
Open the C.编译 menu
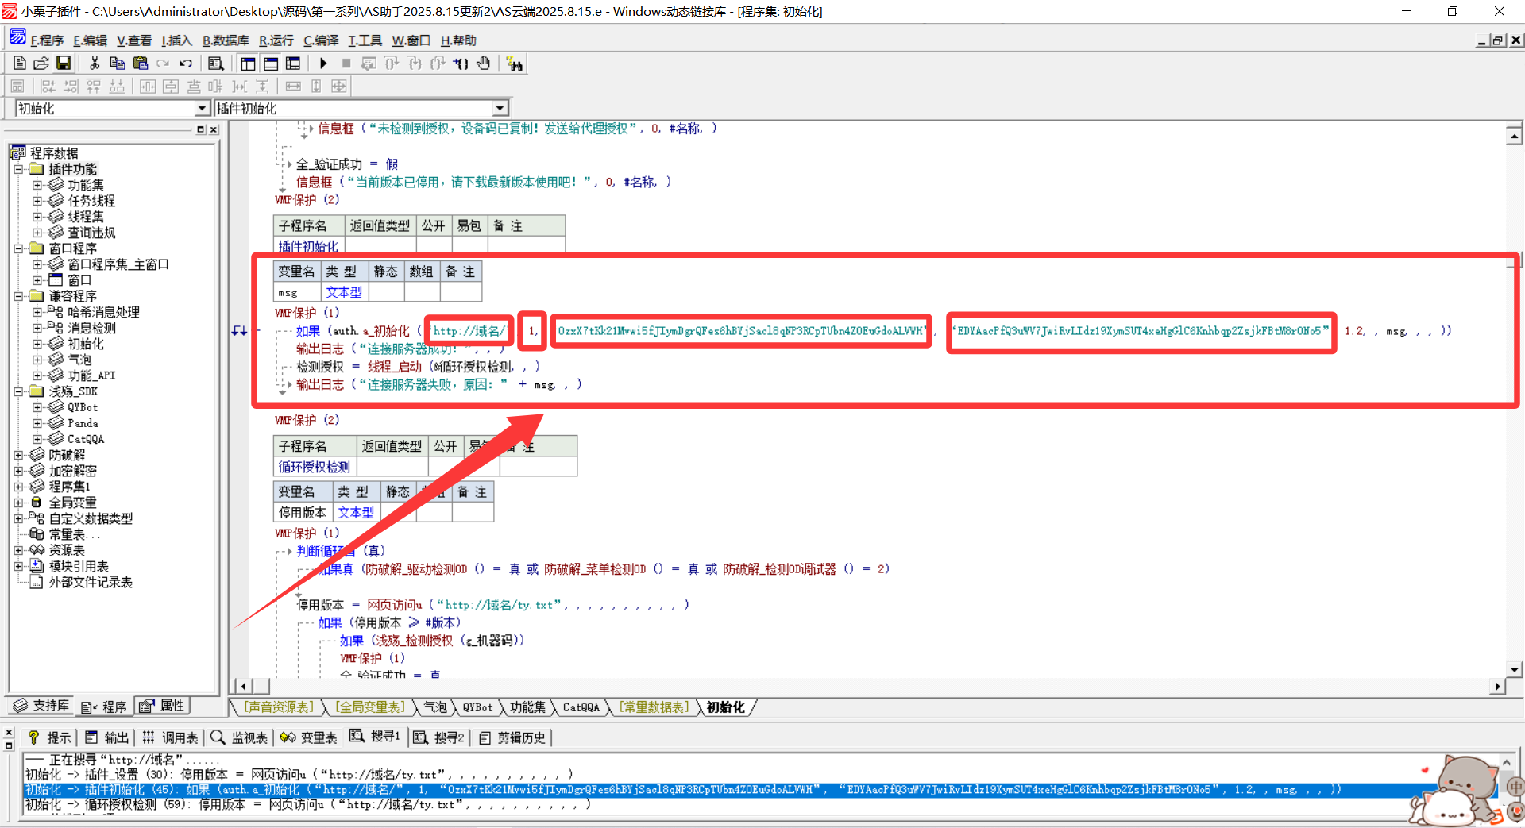tap(320, 40)
